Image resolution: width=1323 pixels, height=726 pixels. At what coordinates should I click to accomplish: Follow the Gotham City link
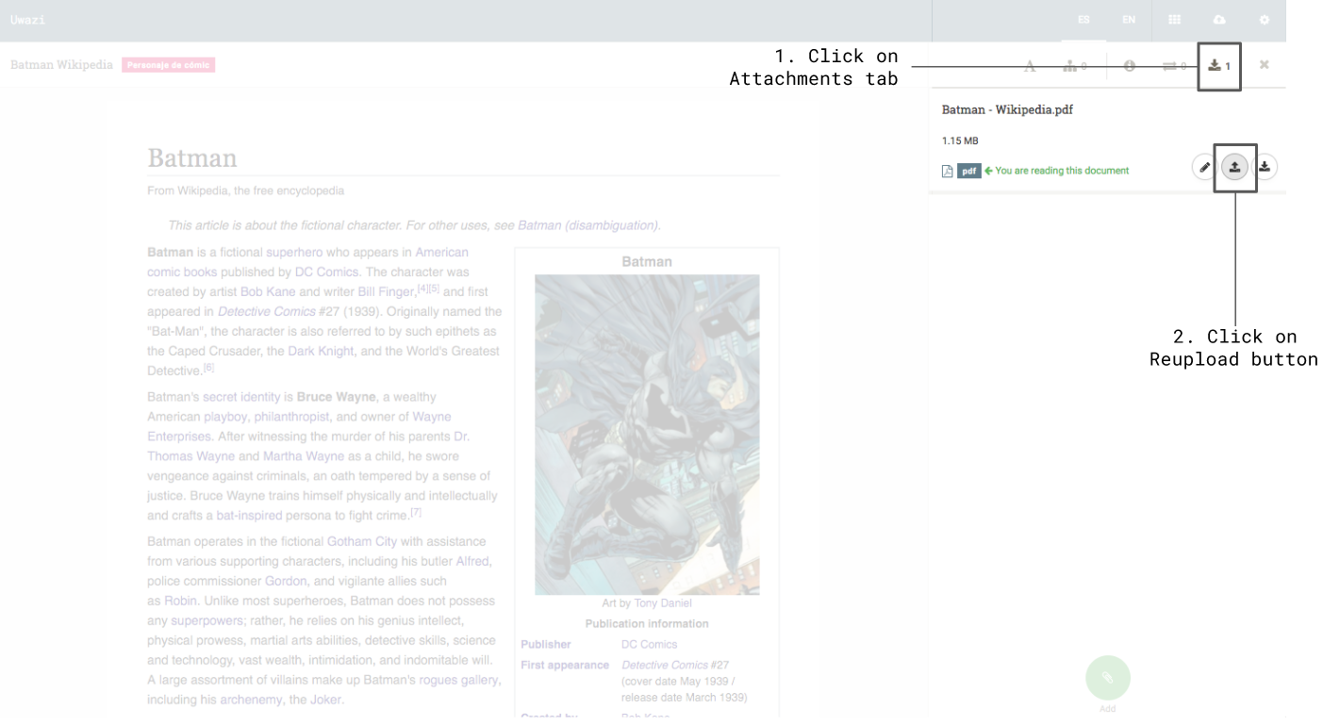(362, 541)
